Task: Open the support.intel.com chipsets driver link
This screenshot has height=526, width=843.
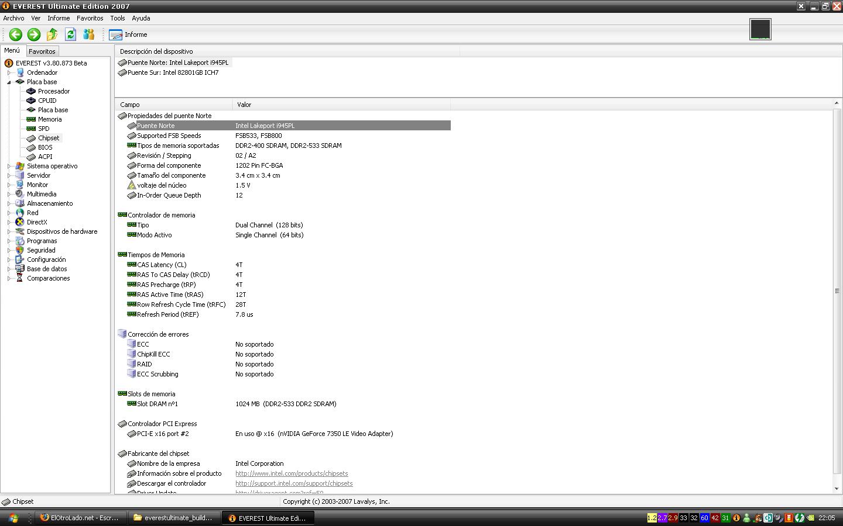Action: point(294,483)
